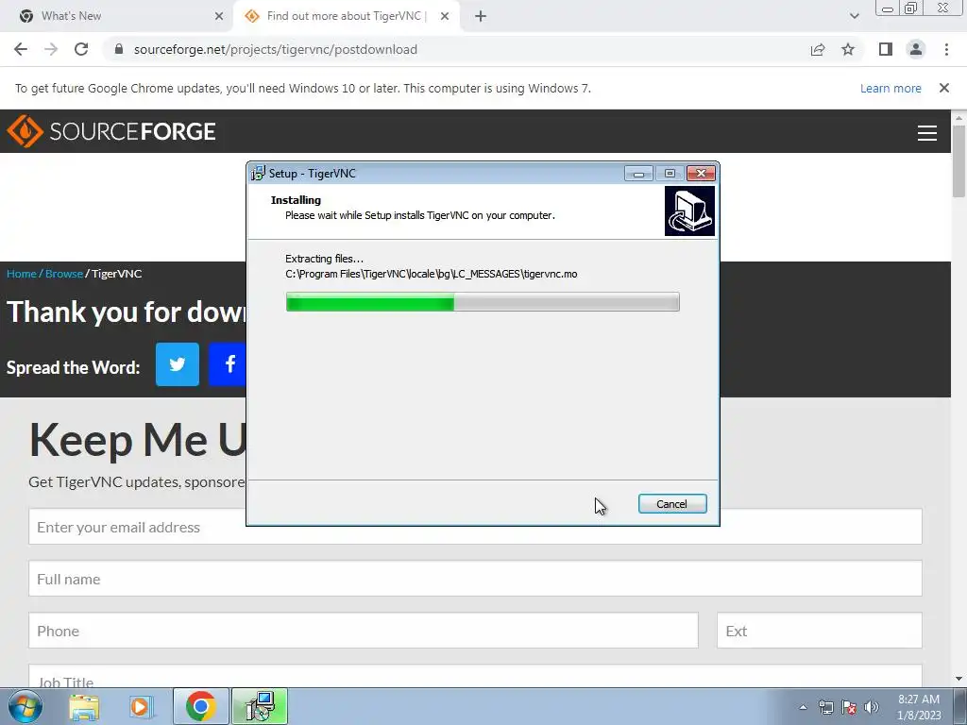Follow the Browse breadcrumb link
The image size is (967, 725).
click(64, 274)
